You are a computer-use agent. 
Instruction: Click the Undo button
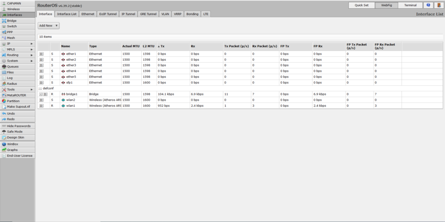(x=17, y=113)
